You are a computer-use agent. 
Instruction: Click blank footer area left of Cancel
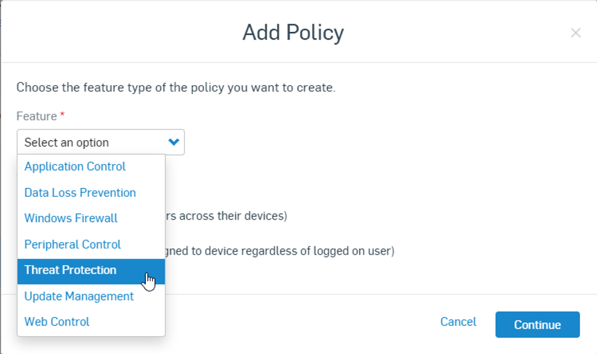[299, 323]
